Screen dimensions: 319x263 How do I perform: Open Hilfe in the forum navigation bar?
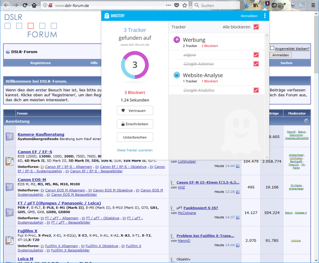click(x=94, y=63)
